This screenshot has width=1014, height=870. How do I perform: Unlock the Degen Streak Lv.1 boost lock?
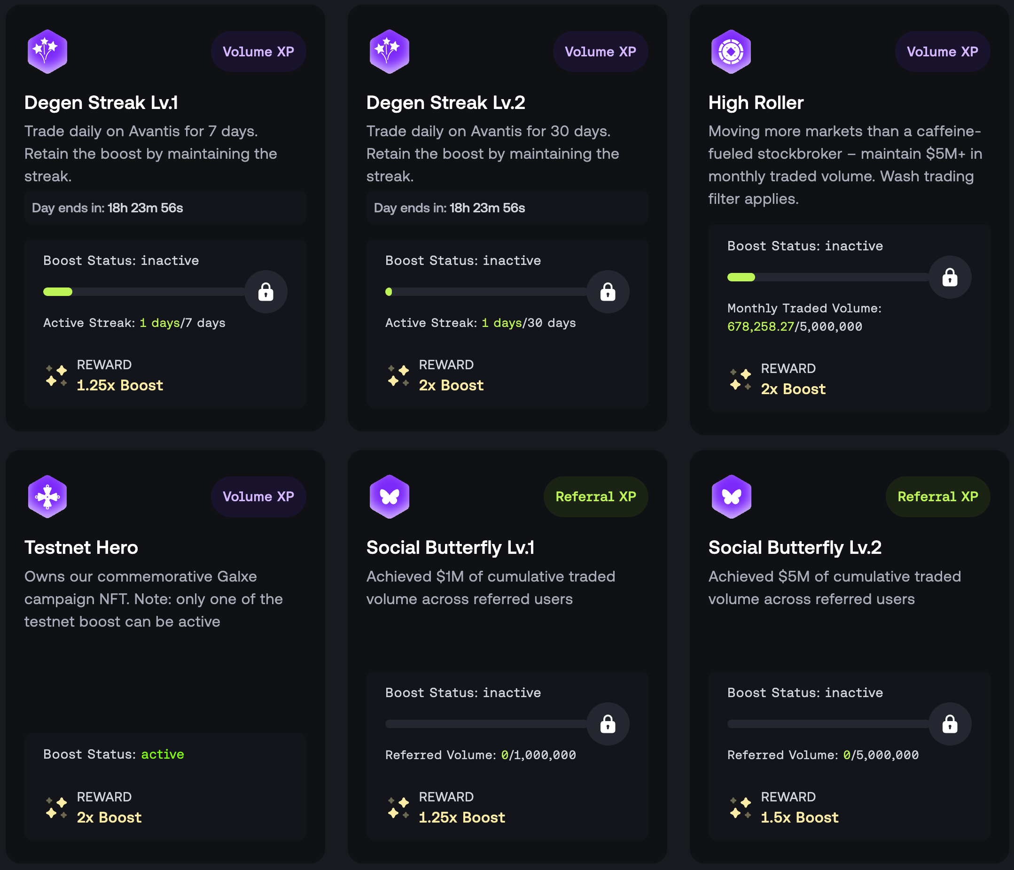[266, 292]
